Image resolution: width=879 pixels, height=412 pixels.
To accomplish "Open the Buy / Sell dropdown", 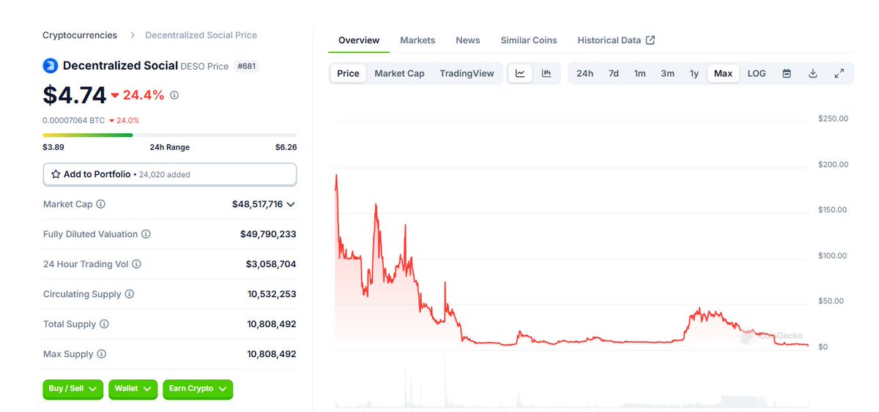I will 73,389.
